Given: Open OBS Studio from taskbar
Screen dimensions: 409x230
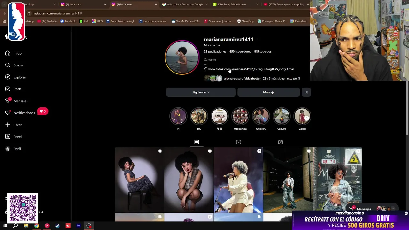Looking at the screenshot, I should point(89,226).
